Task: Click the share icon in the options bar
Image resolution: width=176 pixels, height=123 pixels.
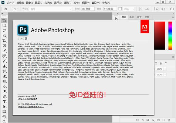Action: [172, 9]
